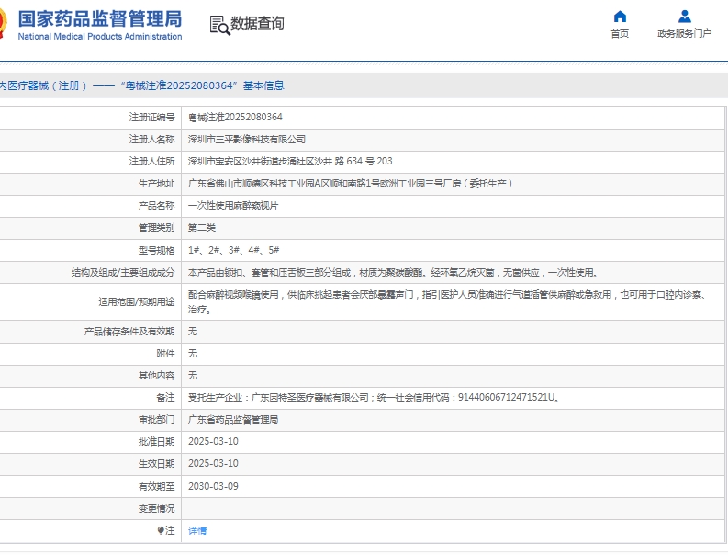Screen dimensions: 728x555
Task: Open the 政务服务门户 text link
Action: coord(684,33)
